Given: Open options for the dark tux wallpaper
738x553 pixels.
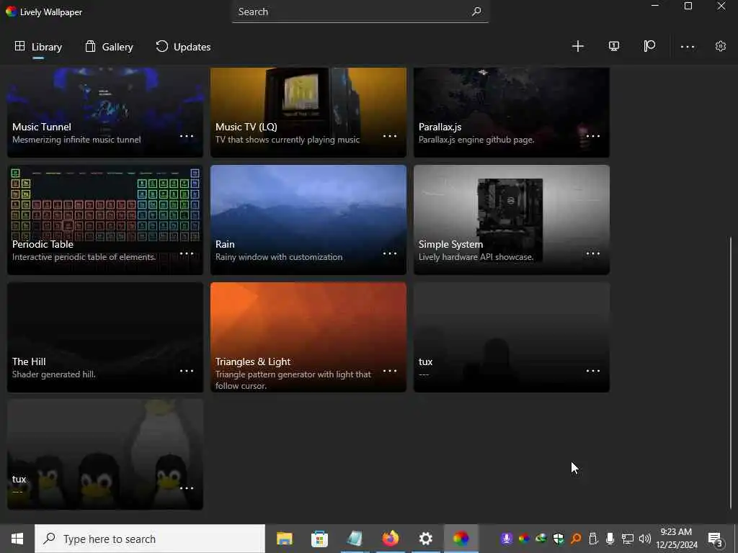Looking at the screenshot, I should pyautogui.click(x=593, y=371).
